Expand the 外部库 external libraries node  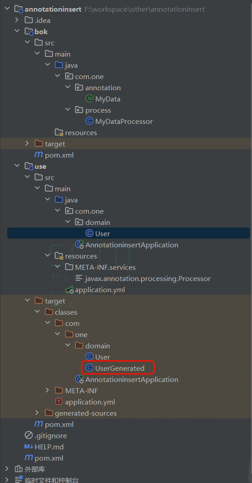coord(6,469)
